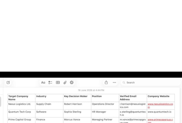182x123 pixels.
Task: Click the Robert Harrison cell
Action: [x=77, y=106]
